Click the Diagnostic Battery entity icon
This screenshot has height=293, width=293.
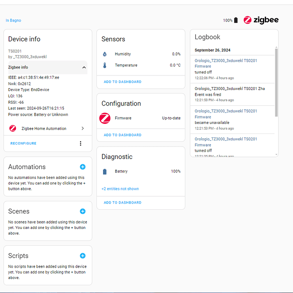(x=105, y=172)
